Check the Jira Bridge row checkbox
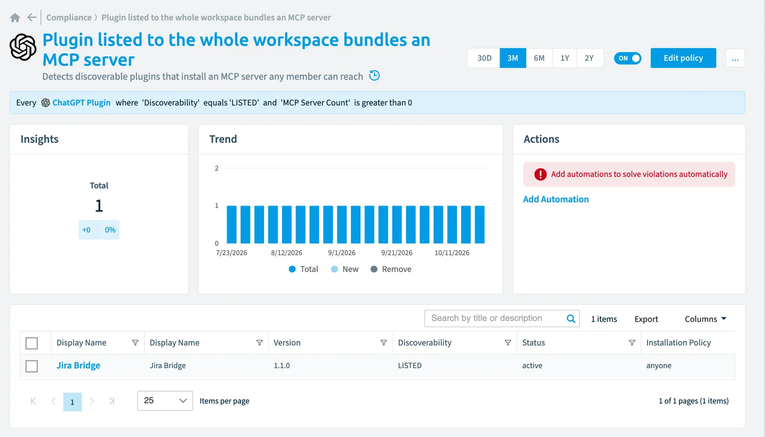The width and height of the screenshot is (765, 437). point(32,366)
